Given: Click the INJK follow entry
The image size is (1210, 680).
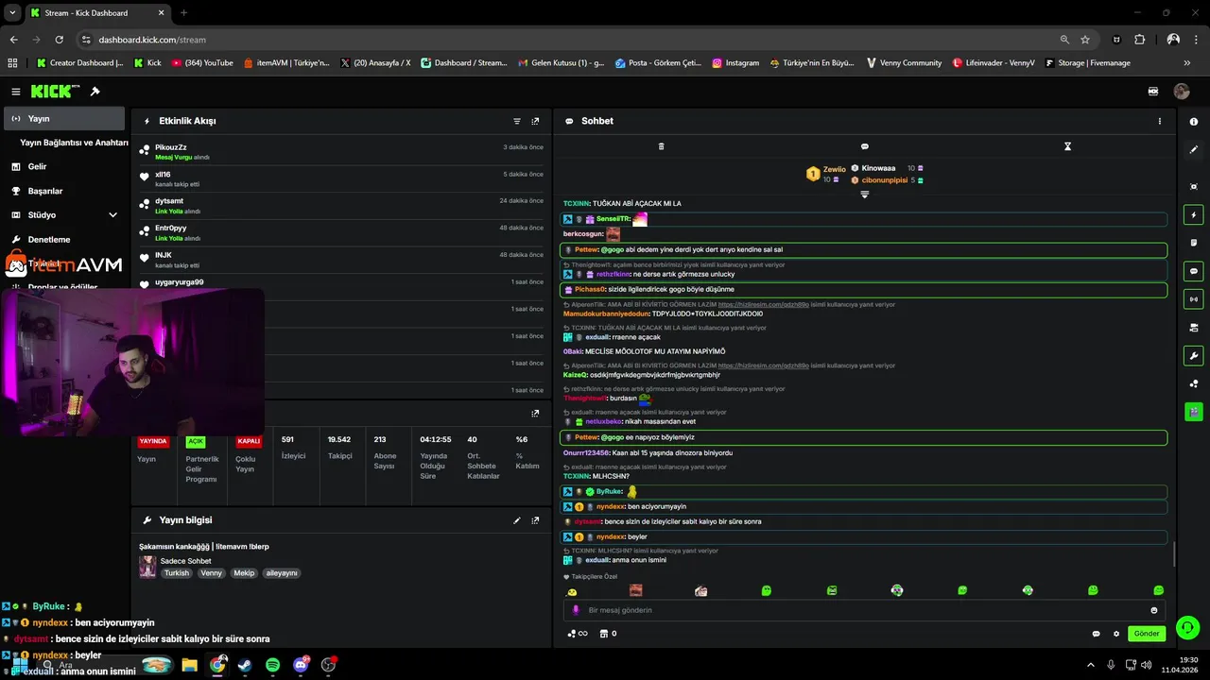Looking at the screenshot, I should tap(341, 260).
